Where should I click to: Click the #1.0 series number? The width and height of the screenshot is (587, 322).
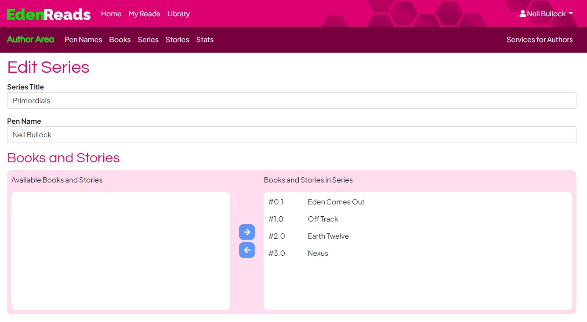click(x=276, y=219)
